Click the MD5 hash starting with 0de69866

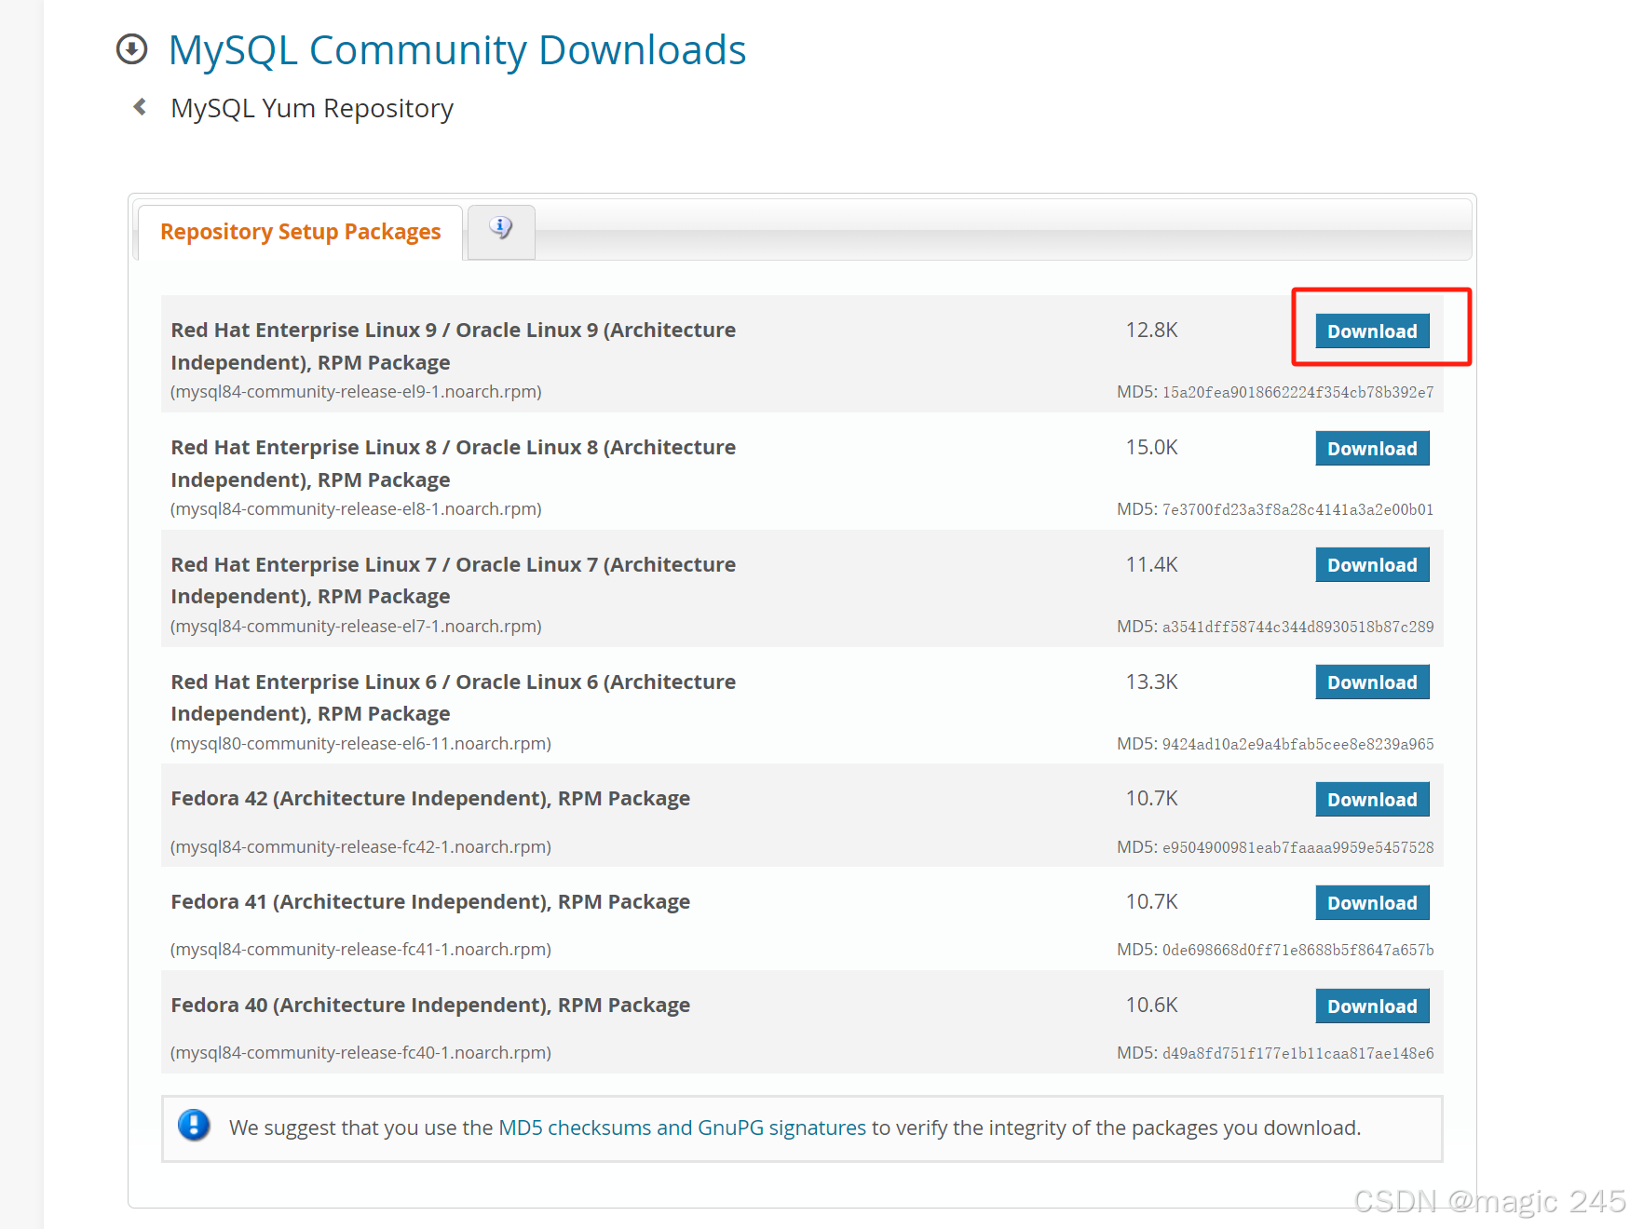coord(1297,951)
